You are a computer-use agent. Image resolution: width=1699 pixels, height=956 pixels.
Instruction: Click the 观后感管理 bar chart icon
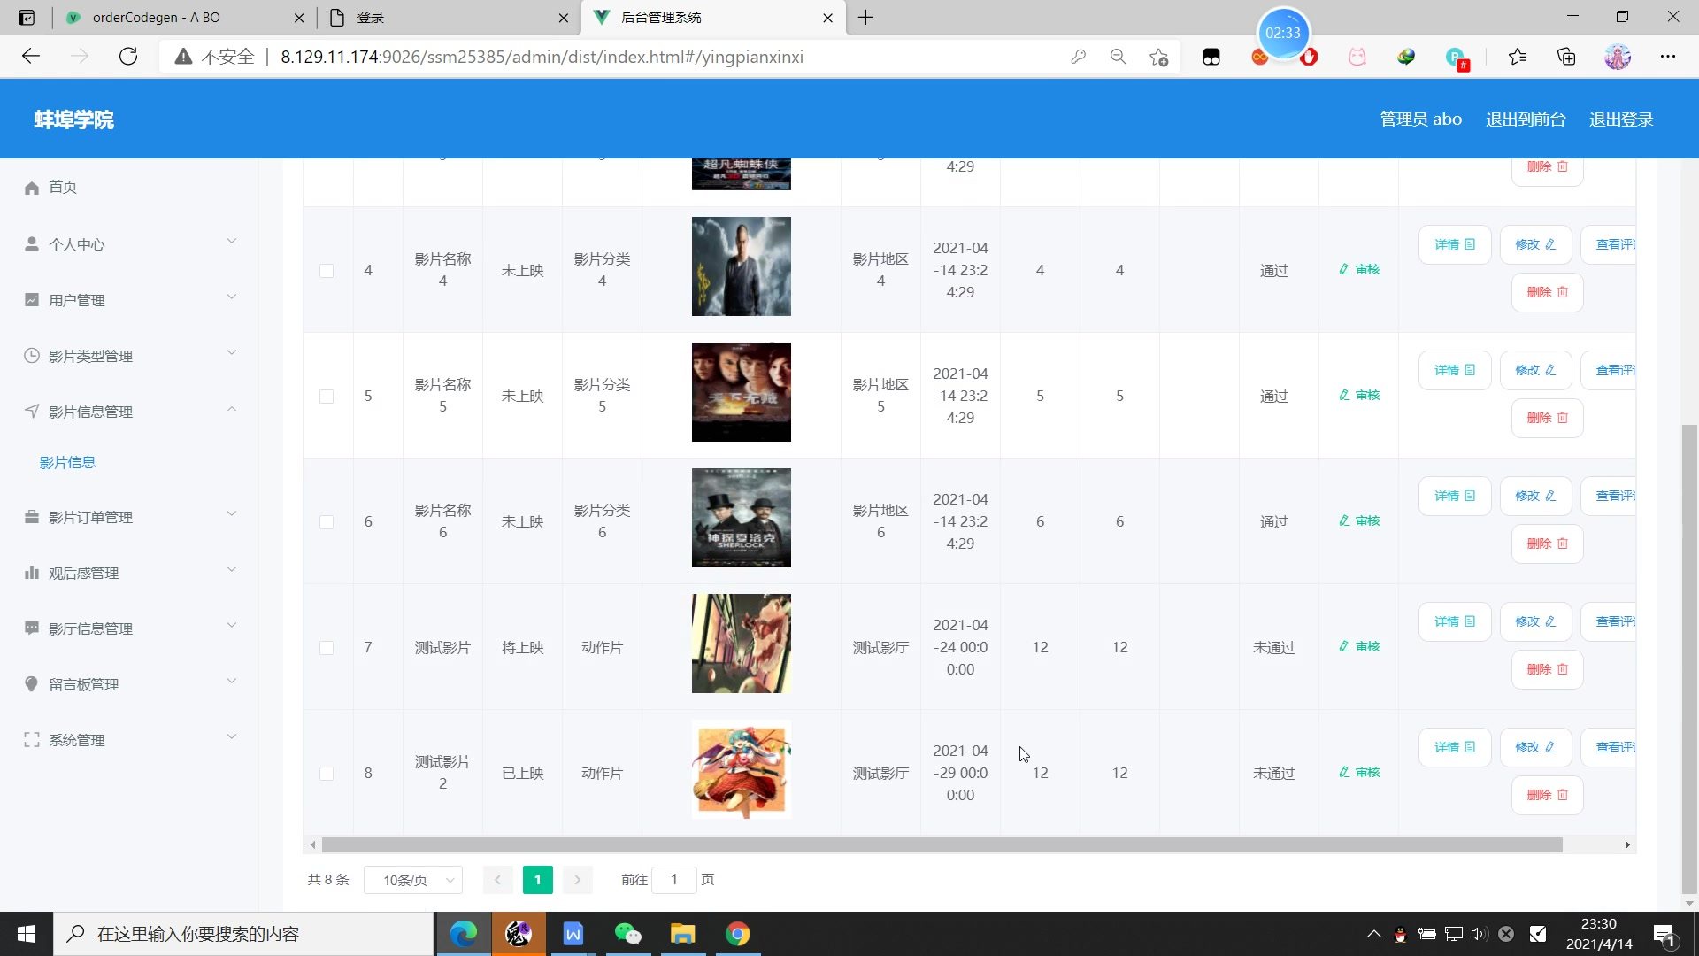point(32,573)
